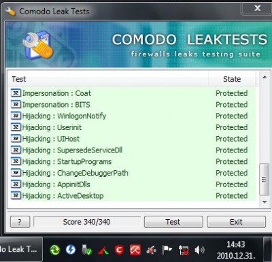
Task: Click Protected state of Hijacking : StartupPrograms
Action: (231, 161)
